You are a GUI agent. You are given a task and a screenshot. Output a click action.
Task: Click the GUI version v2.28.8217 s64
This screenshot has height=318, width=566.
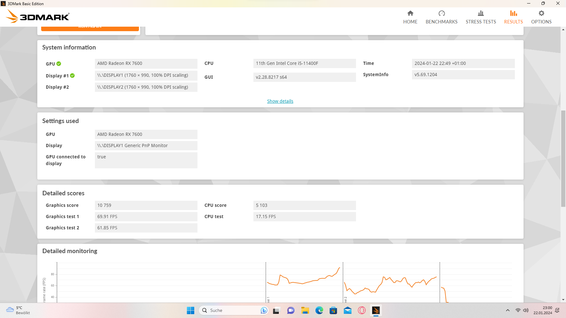click(x=305, y=77)
